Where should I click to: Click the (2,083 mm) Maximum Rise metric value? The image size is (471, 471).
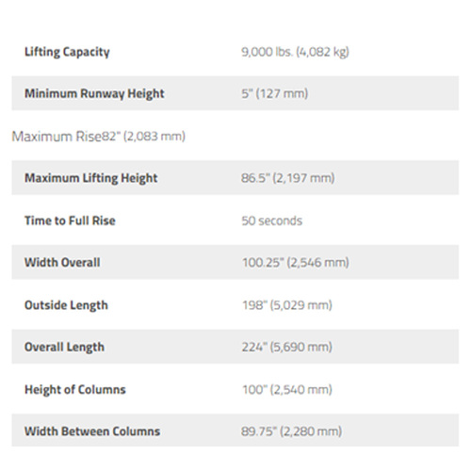154,137
